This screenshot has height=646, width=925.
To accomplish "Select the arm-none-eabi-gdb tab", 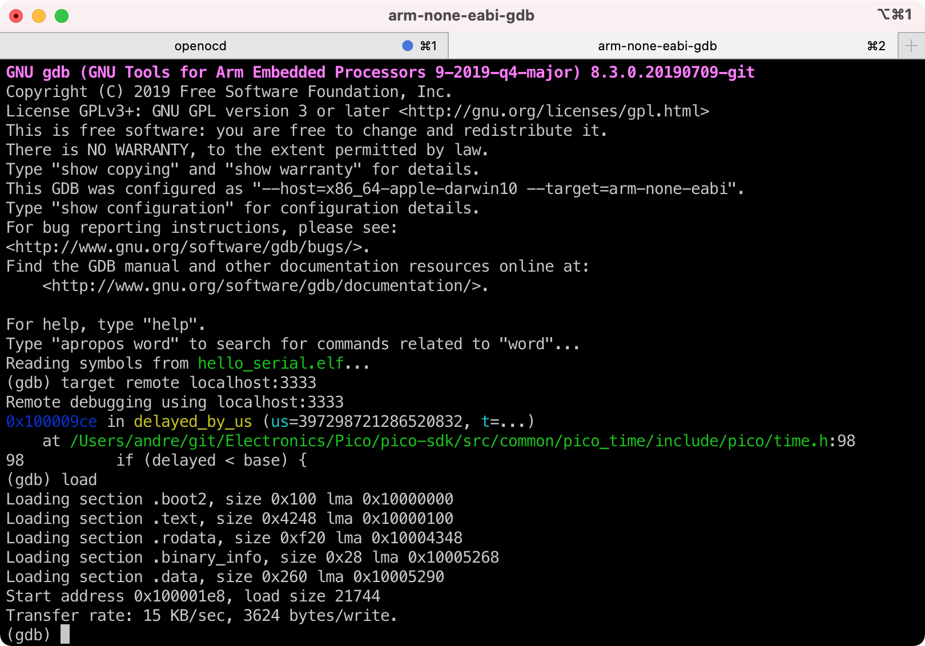I will (657, 46).
